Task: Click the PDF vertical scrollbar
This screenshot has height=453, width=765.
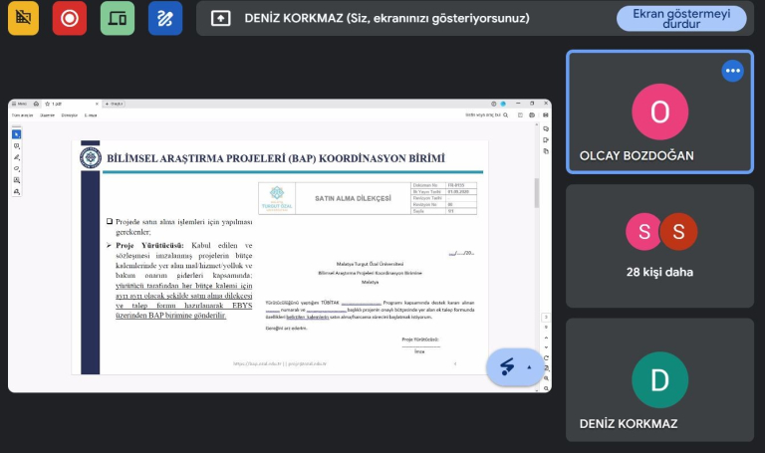Action: (537, 194)
